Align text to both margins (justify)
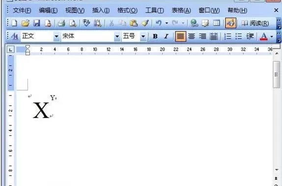The image size is (282, 186). click(x=181, y=36)
